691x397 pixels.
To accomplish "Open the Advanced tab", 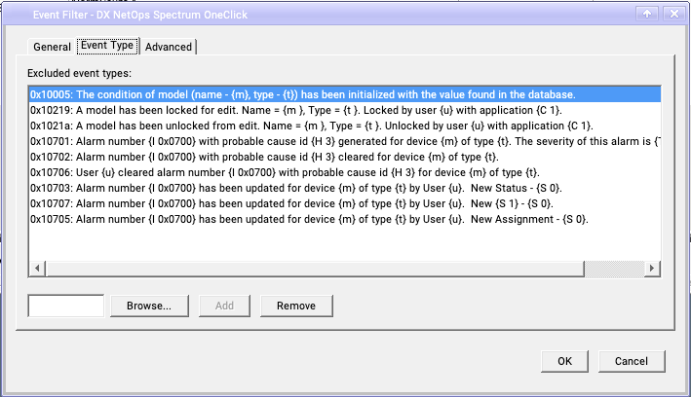I will (x=169, y=47).
